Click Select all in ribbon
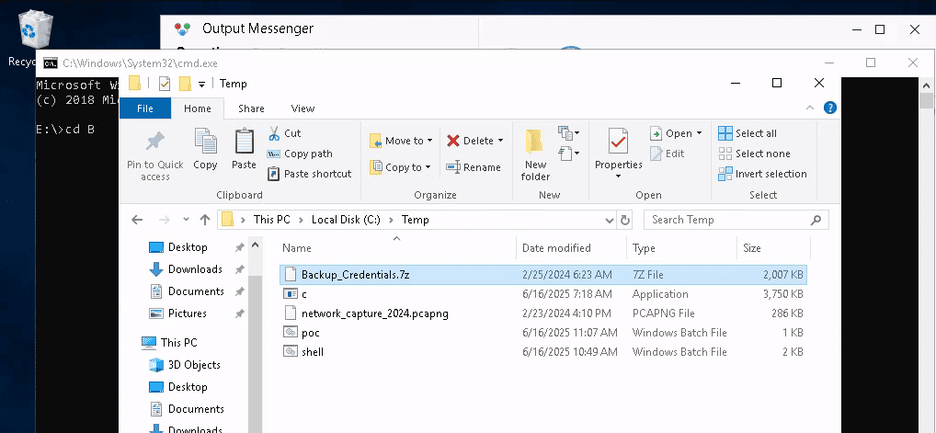 click(748, 133)
